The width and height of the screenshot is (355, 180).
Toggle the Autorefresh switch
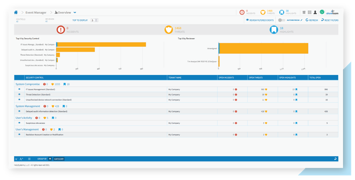point(281,20)
